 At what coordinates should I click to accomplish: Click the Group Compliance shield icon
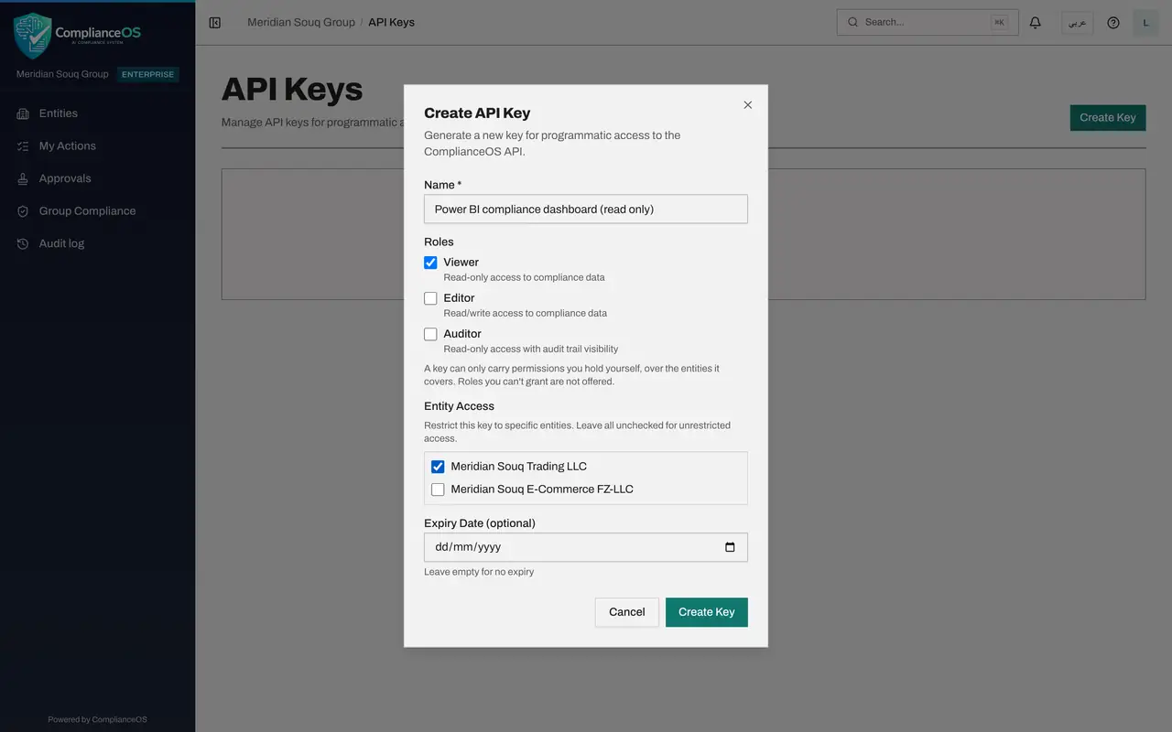click(23, 211)
